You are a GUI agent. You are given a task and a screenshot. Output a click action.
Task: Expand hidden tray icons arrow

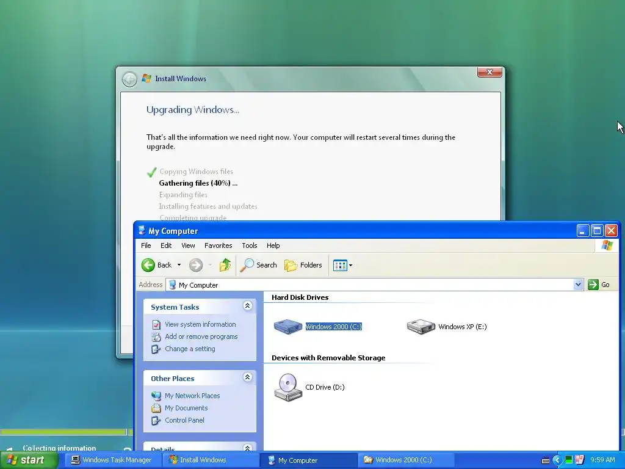[x=557, y=460]
